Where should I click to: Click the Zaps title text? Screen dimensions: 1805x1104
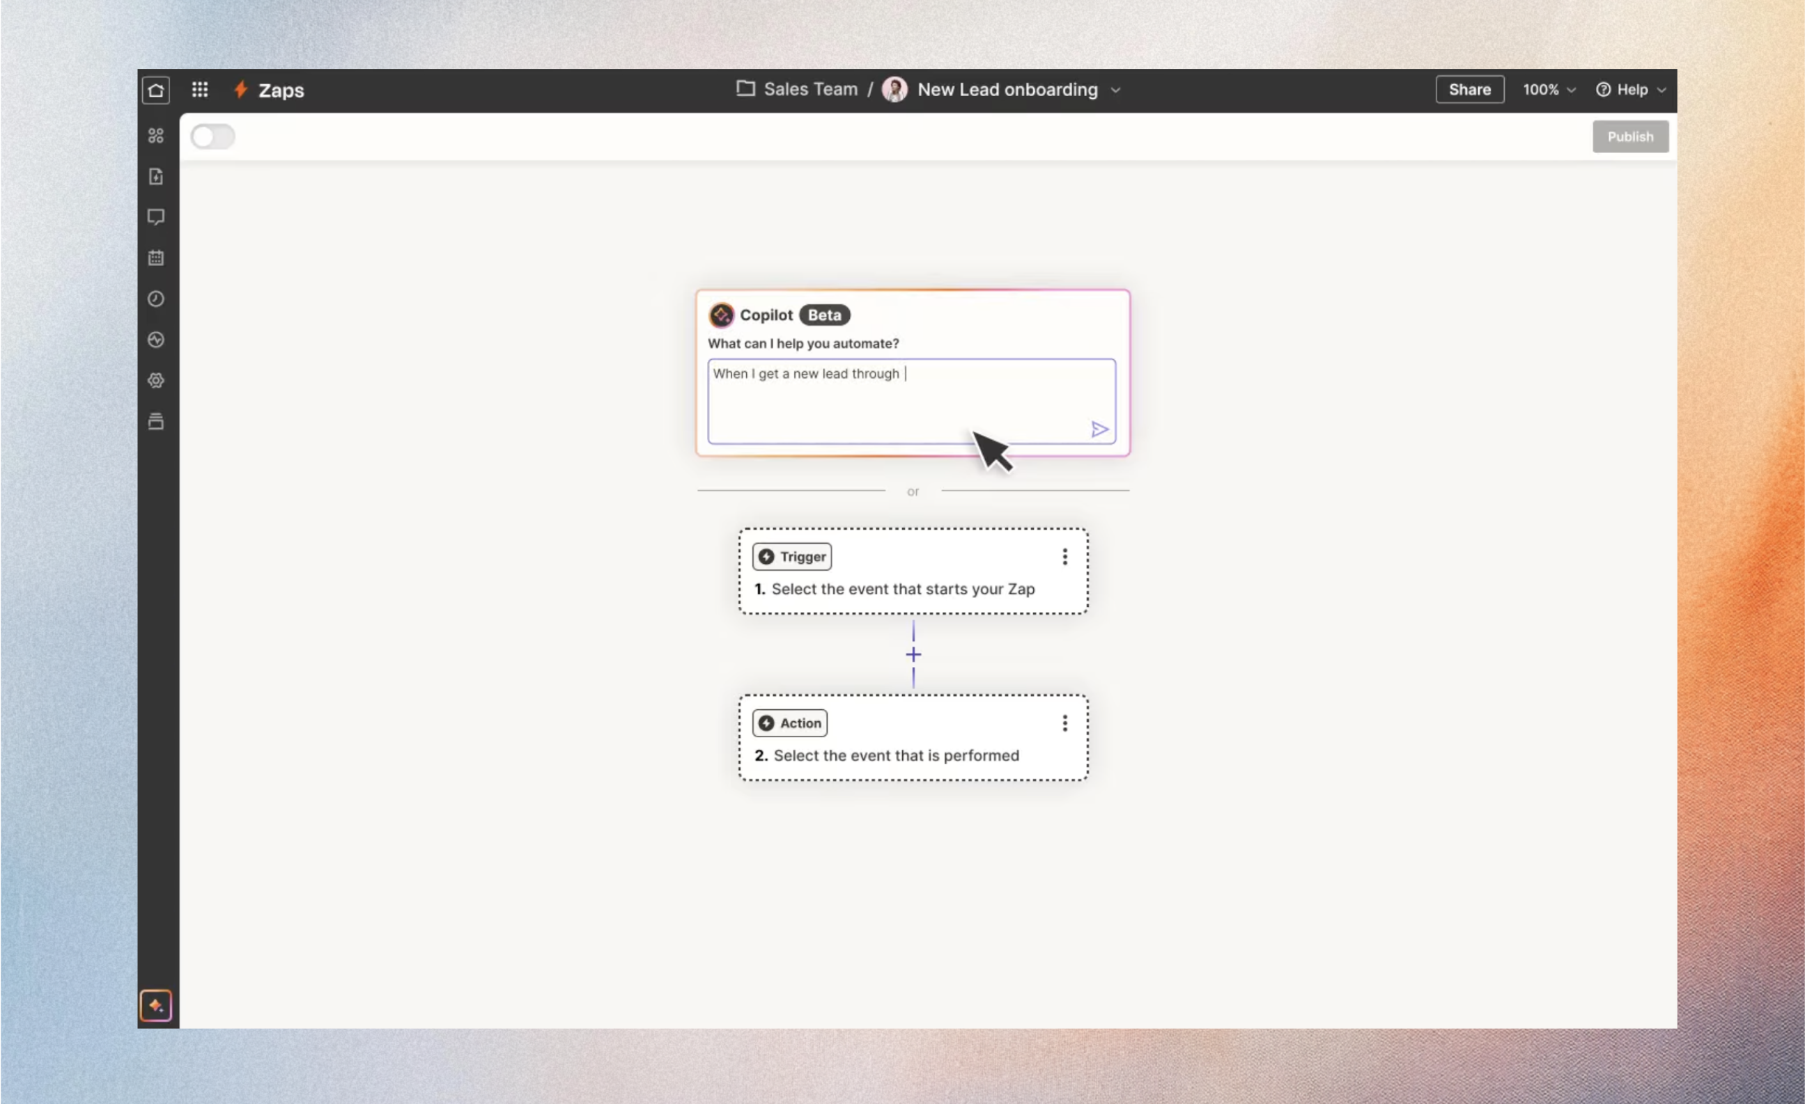pos(281,90)
